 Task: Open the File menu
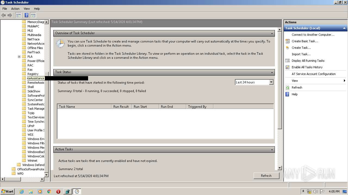pos(5,9)
